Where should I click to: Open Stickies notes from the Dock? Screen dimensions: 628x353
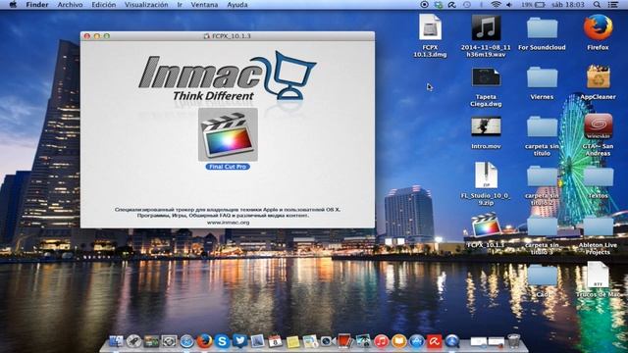292,341
